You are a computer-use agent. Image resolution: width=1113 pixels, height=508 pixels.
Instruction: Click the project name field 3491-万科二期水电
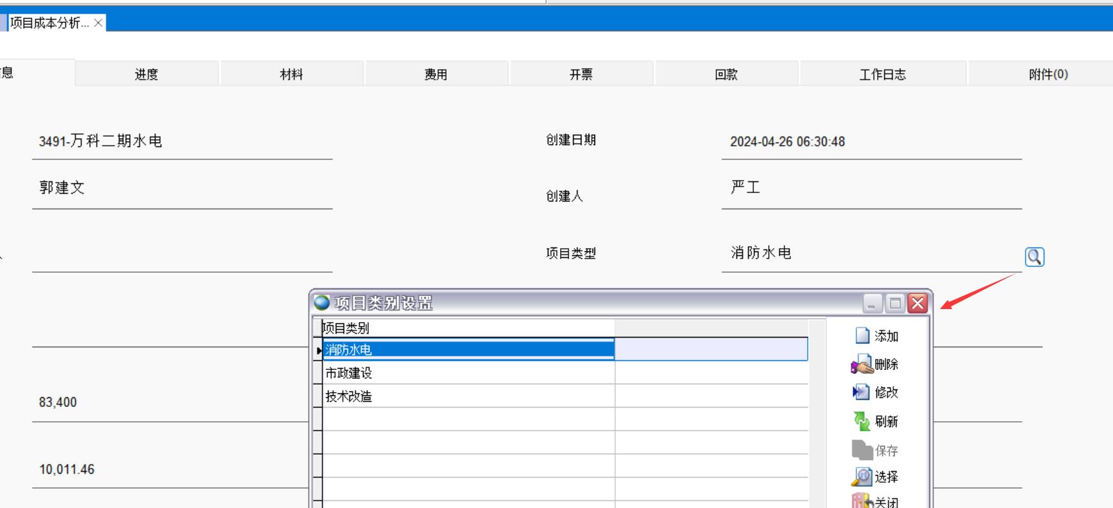[x=182, y=141]
